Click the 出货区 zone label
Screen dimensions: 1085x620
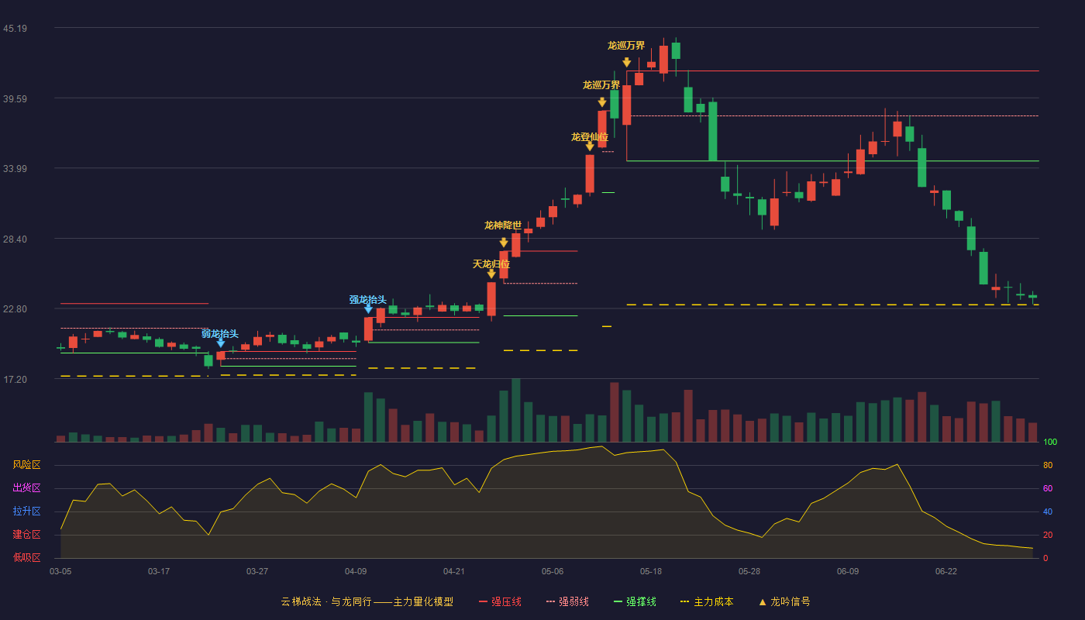26,488
